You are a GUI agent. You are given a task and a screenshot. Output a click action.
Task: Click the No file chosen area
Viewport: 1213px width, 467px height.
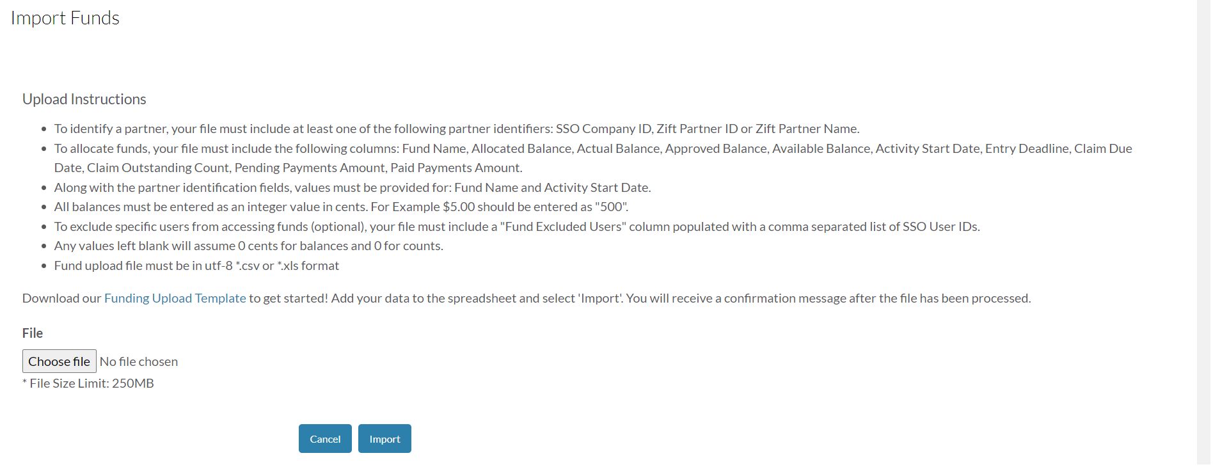coord(139,361)
